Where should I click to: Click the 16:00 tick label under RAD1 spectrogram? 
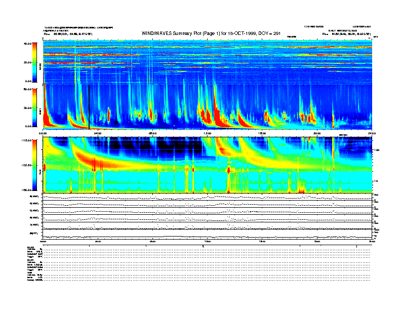click(262, 133)
